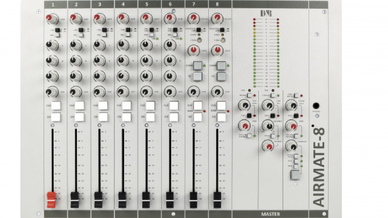Toggle the SPLIT button under BALANCE knob
Screen dimensions: 388x218
(272, 136)
